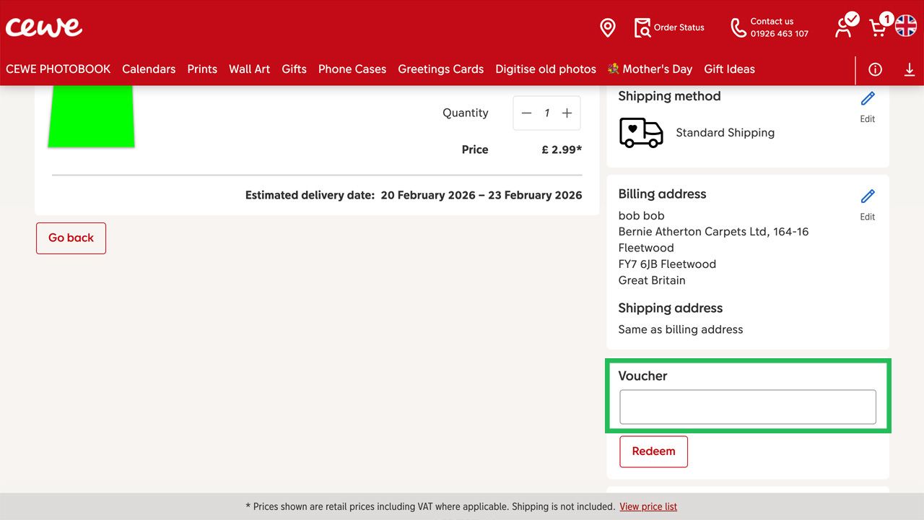
Task: Open the shopping cart icon
Action: (877, 27)
